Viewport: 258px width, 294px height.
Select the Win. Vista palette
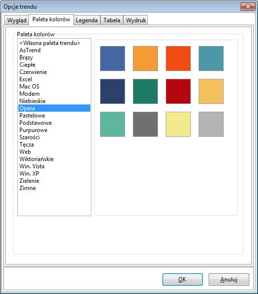(x=54, y=166)
